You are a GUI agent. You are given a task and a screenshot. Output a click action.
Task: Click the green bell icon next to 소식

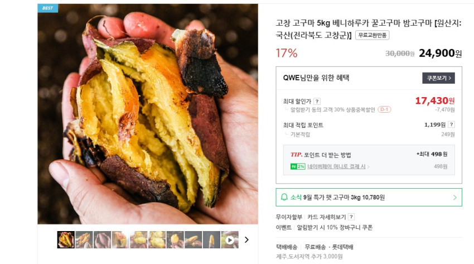[284, 197]
